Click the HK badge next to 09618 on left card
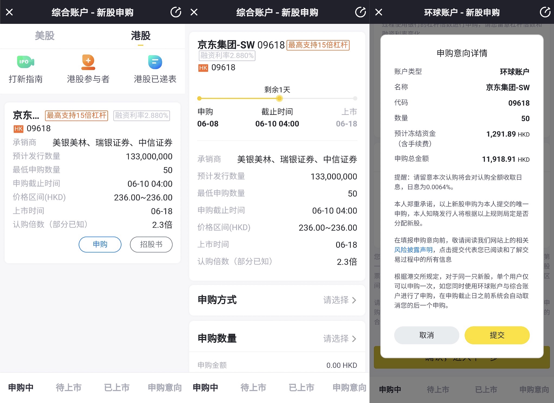Image resolution: width=554 pixels, height=403 pixels. coord(18,129)
